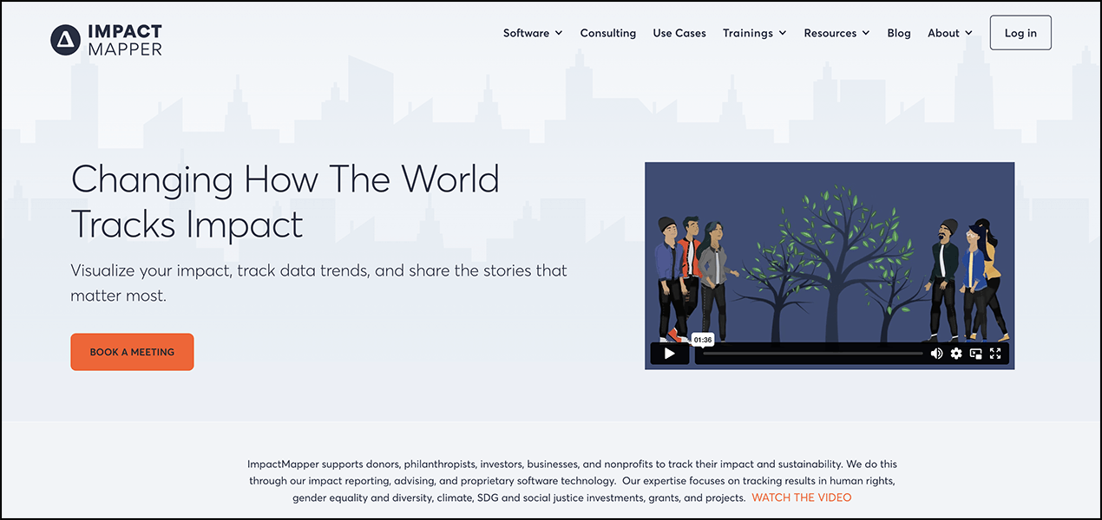Click the paragraph starting 'ImpactMapper supports donors'
1102x520 pixels.
(572, 481)
